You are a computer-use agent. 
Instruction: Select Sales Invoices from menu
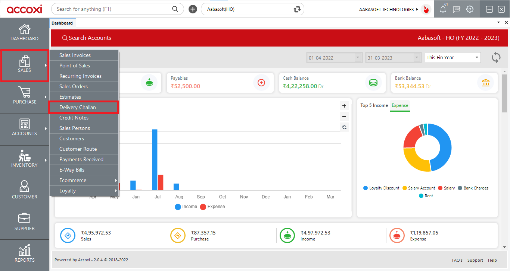click(x=84, y=55)
